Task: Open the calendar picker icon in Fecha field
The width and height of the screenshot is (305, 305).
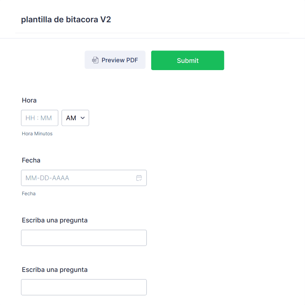Action: pos(139,178)
